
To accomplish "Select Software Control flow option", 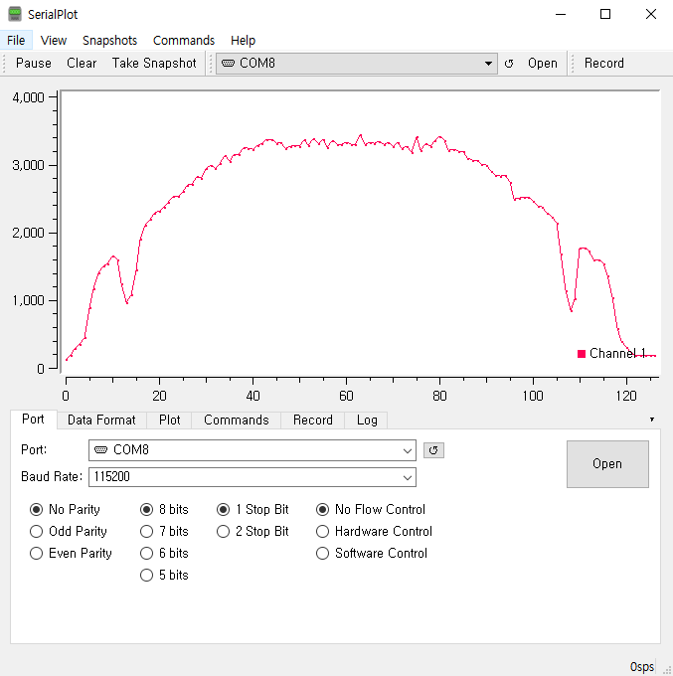I will click(x=372, y=553).
